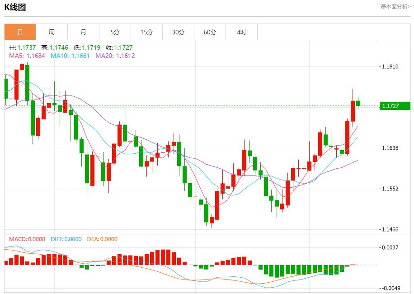The image size is (414, 294).
Task: Click the MA5 indicator label
Action: click(27, 56)
